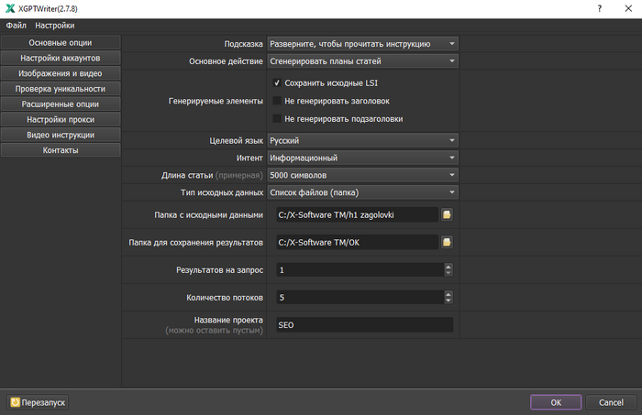Open the Настройки menu
Viewport: 642px width, 415px height.
55,26
